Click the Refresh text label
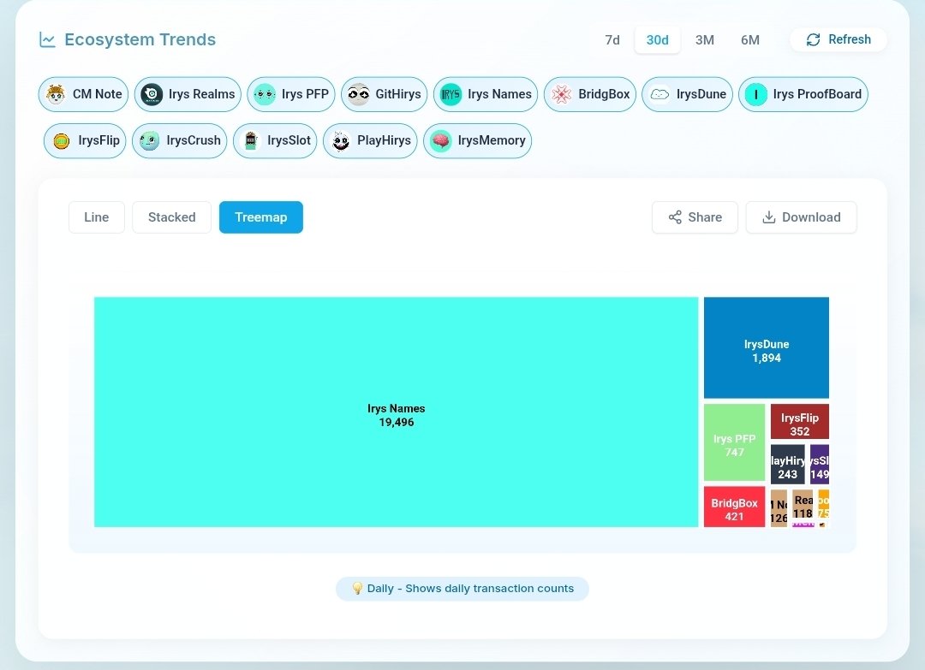 [850, 39]
